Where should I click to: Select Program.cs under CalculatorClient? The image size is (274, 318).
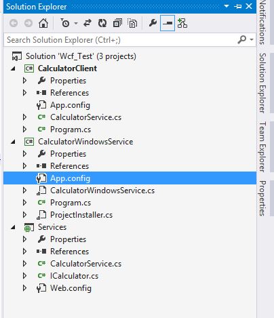pyautogui.click(x=71, y=130)
